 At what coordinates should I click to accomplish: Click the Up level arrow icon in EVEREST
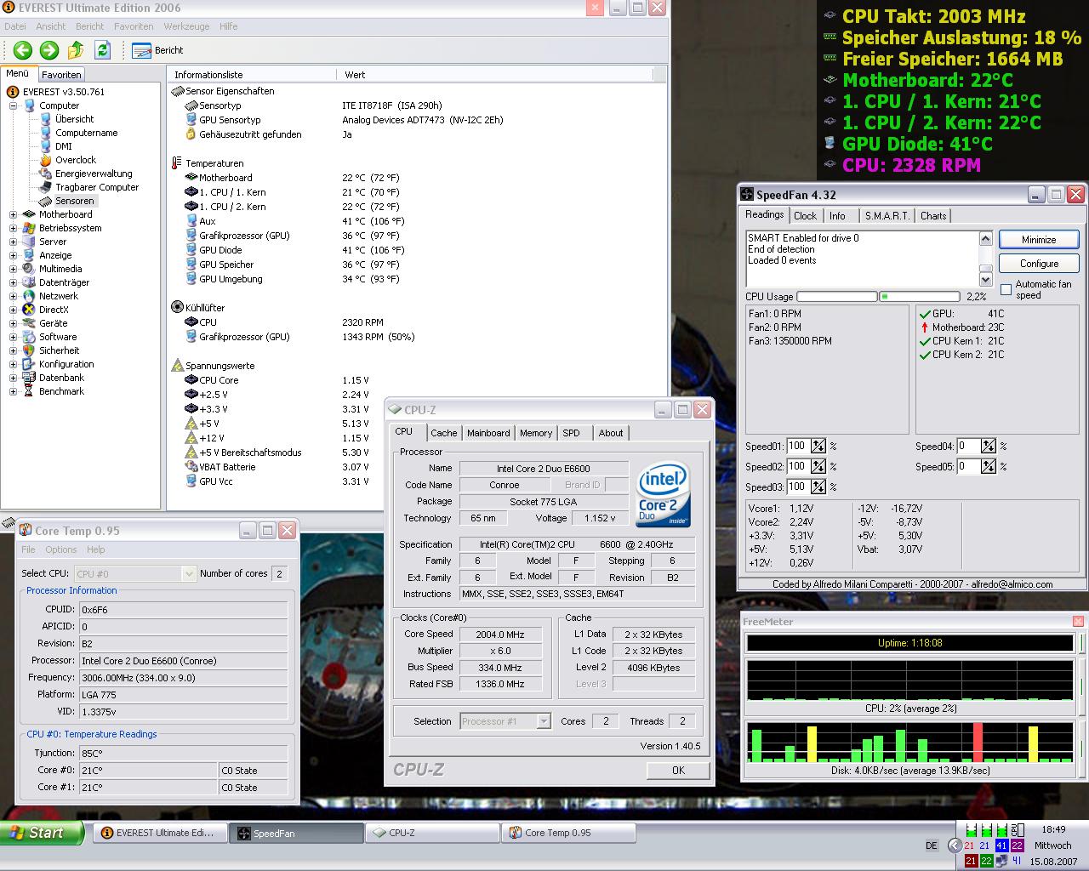pyautogui.click(x=76, y=50)
